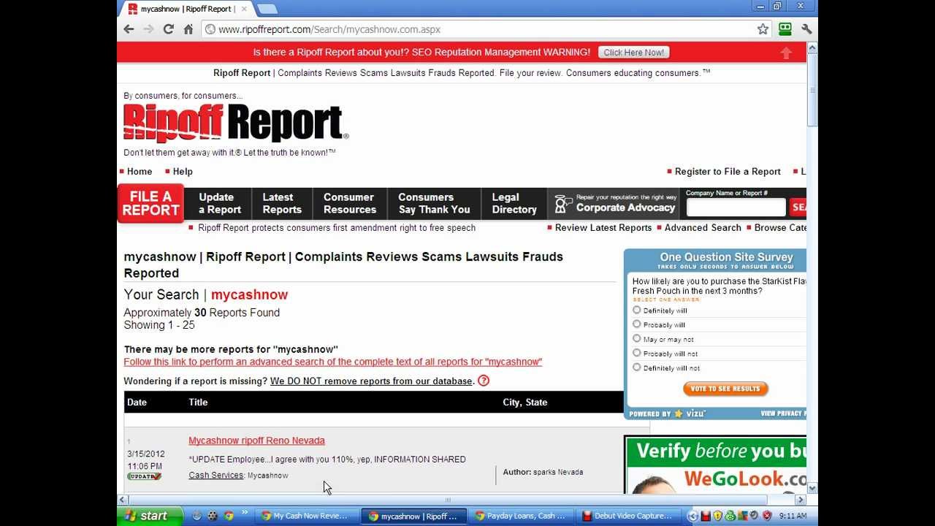Open the Help link
Viewport: 935px width, 526px height.
pos(183,172)
